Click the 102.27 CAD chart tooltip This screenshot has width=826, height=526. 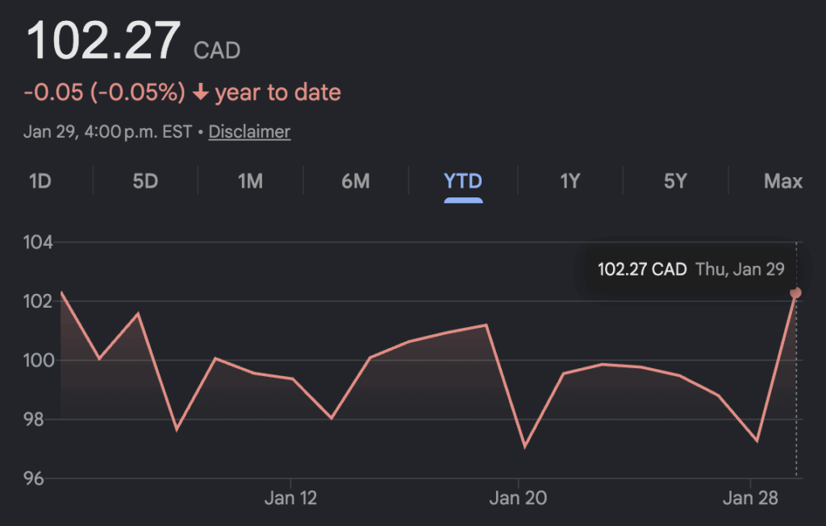pos(690,269)
